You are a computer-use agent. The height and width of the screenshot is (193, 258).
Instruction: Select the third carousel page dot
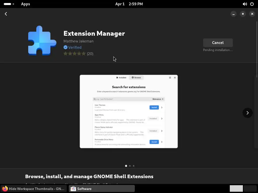(134, 166)
